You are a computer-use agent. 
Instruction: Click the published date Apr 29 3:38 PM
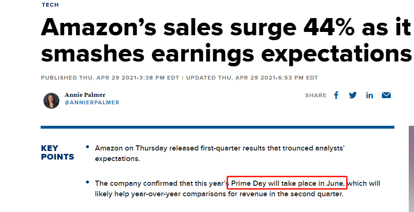tap(111, 78)
